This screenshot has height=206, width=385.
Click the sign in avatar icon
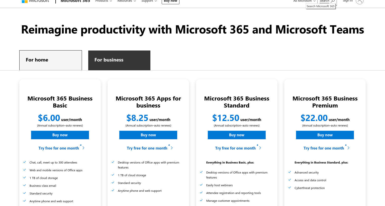(359, 1)
